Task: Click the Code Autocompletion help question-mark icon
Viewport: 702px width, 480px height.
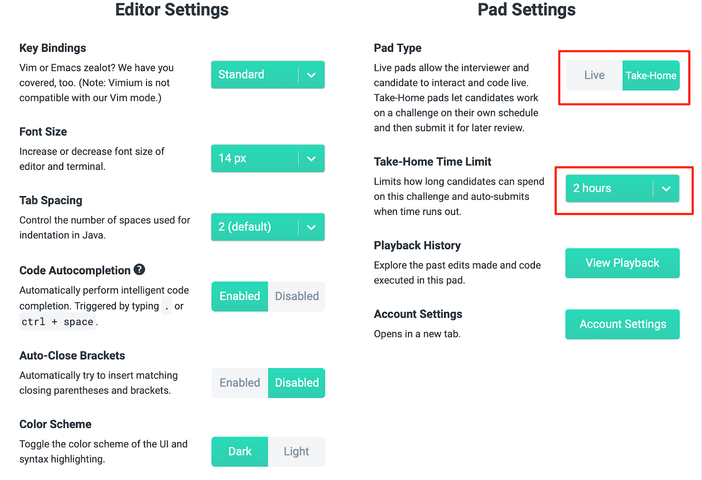Action: pyautogui.click(x=140, y=269)
